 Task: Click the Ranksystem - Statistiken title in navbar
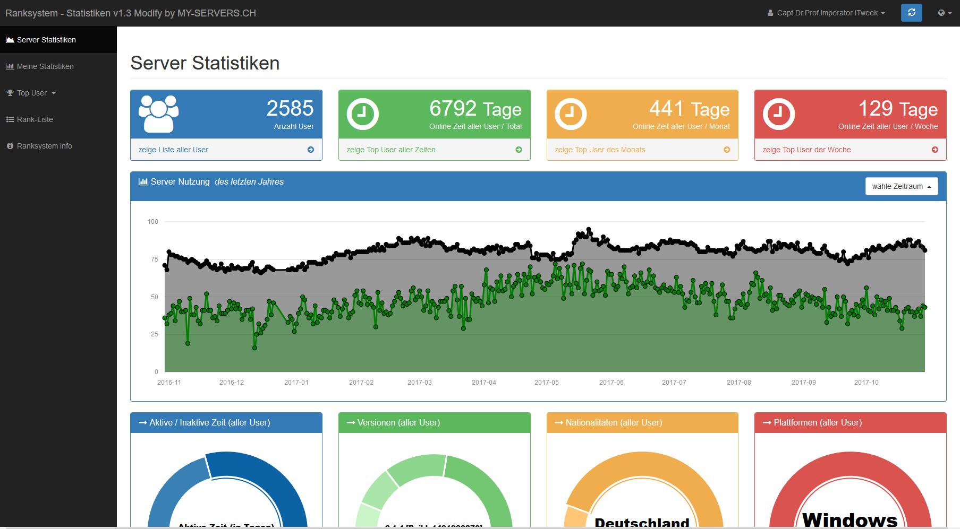point(131,13)
